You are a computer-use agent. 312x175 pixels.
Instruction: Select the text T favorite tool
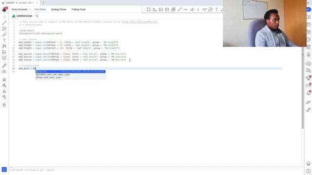[x=216, y=9]
